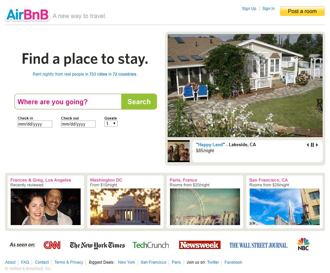Open the Paris, France rooms thumbnail
Screen dimensions: 330x273
coord(205,207)
